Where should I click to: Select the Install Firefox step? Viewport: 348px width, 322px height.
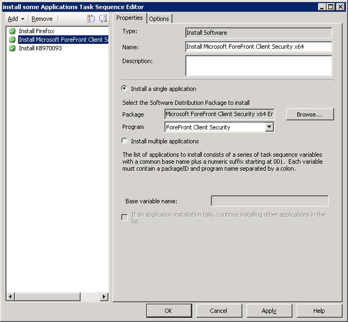pos(36,31)
